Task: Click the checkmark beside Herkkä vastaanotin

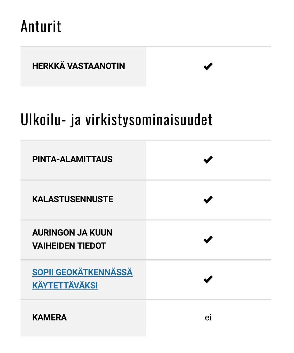Action: click(208, 66)
